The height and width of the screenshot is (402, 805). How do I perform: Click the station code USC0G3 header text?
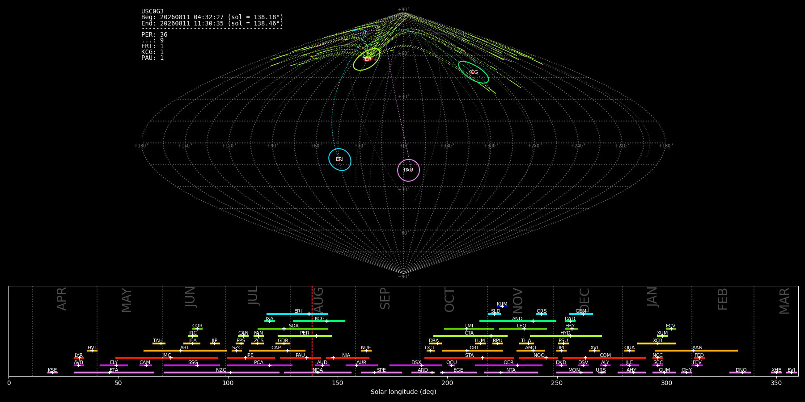153,12
